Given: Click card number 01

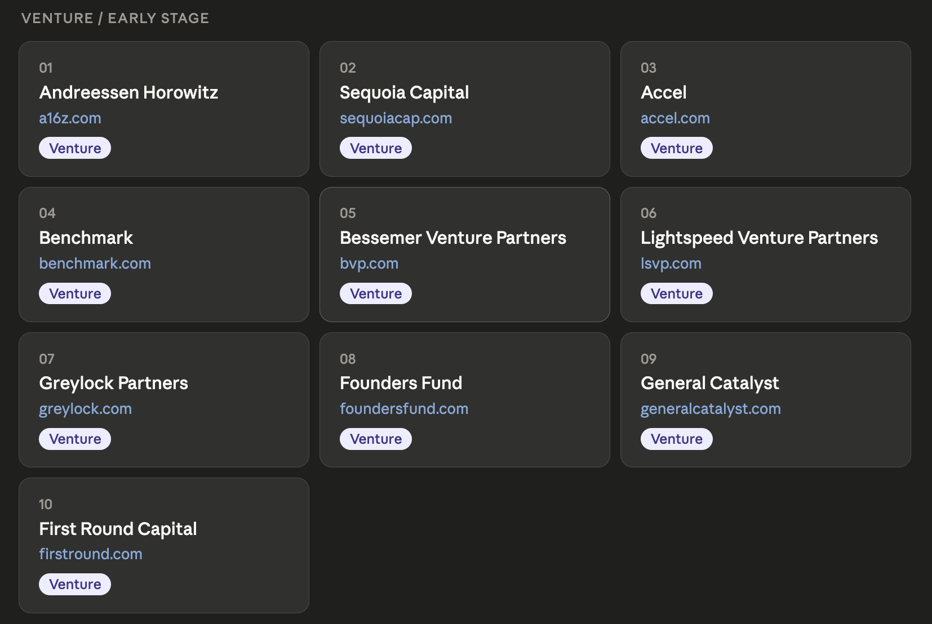Looking at the screenshot, I should coord(46,68).
